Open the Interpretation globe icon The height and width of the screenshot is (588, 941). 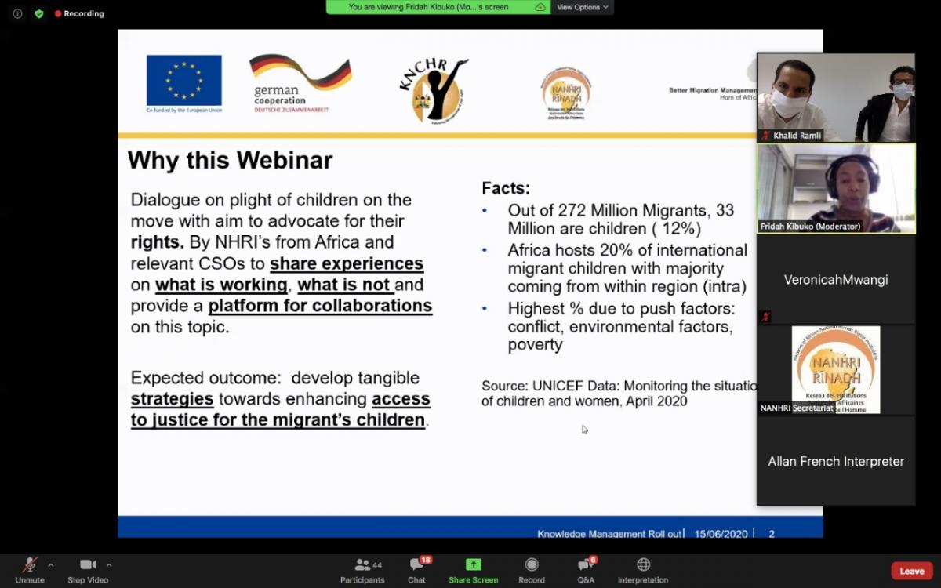click(x=643, y=564)
